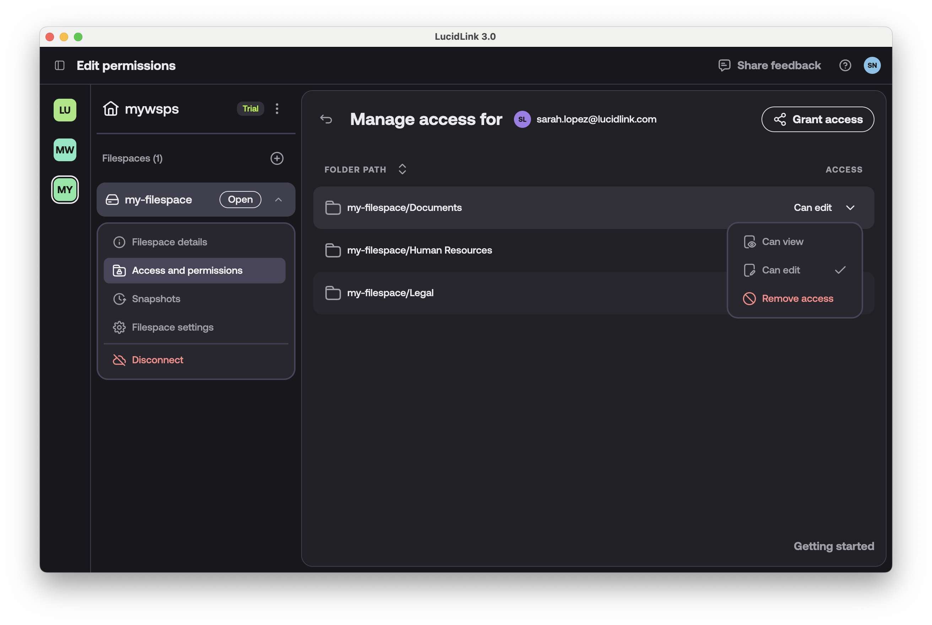Viewport: 932px width, 625px height.
Task: Click the Remove access prohibition icon
Action: [749, 299]
